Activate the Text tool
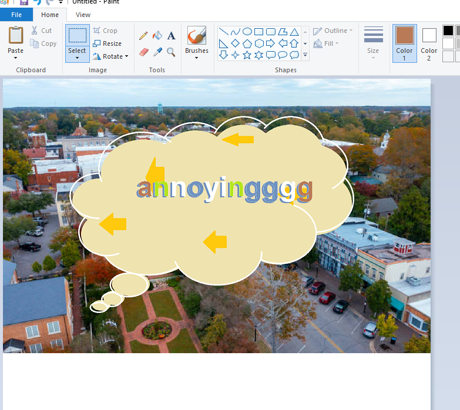 tap(171, 36)
